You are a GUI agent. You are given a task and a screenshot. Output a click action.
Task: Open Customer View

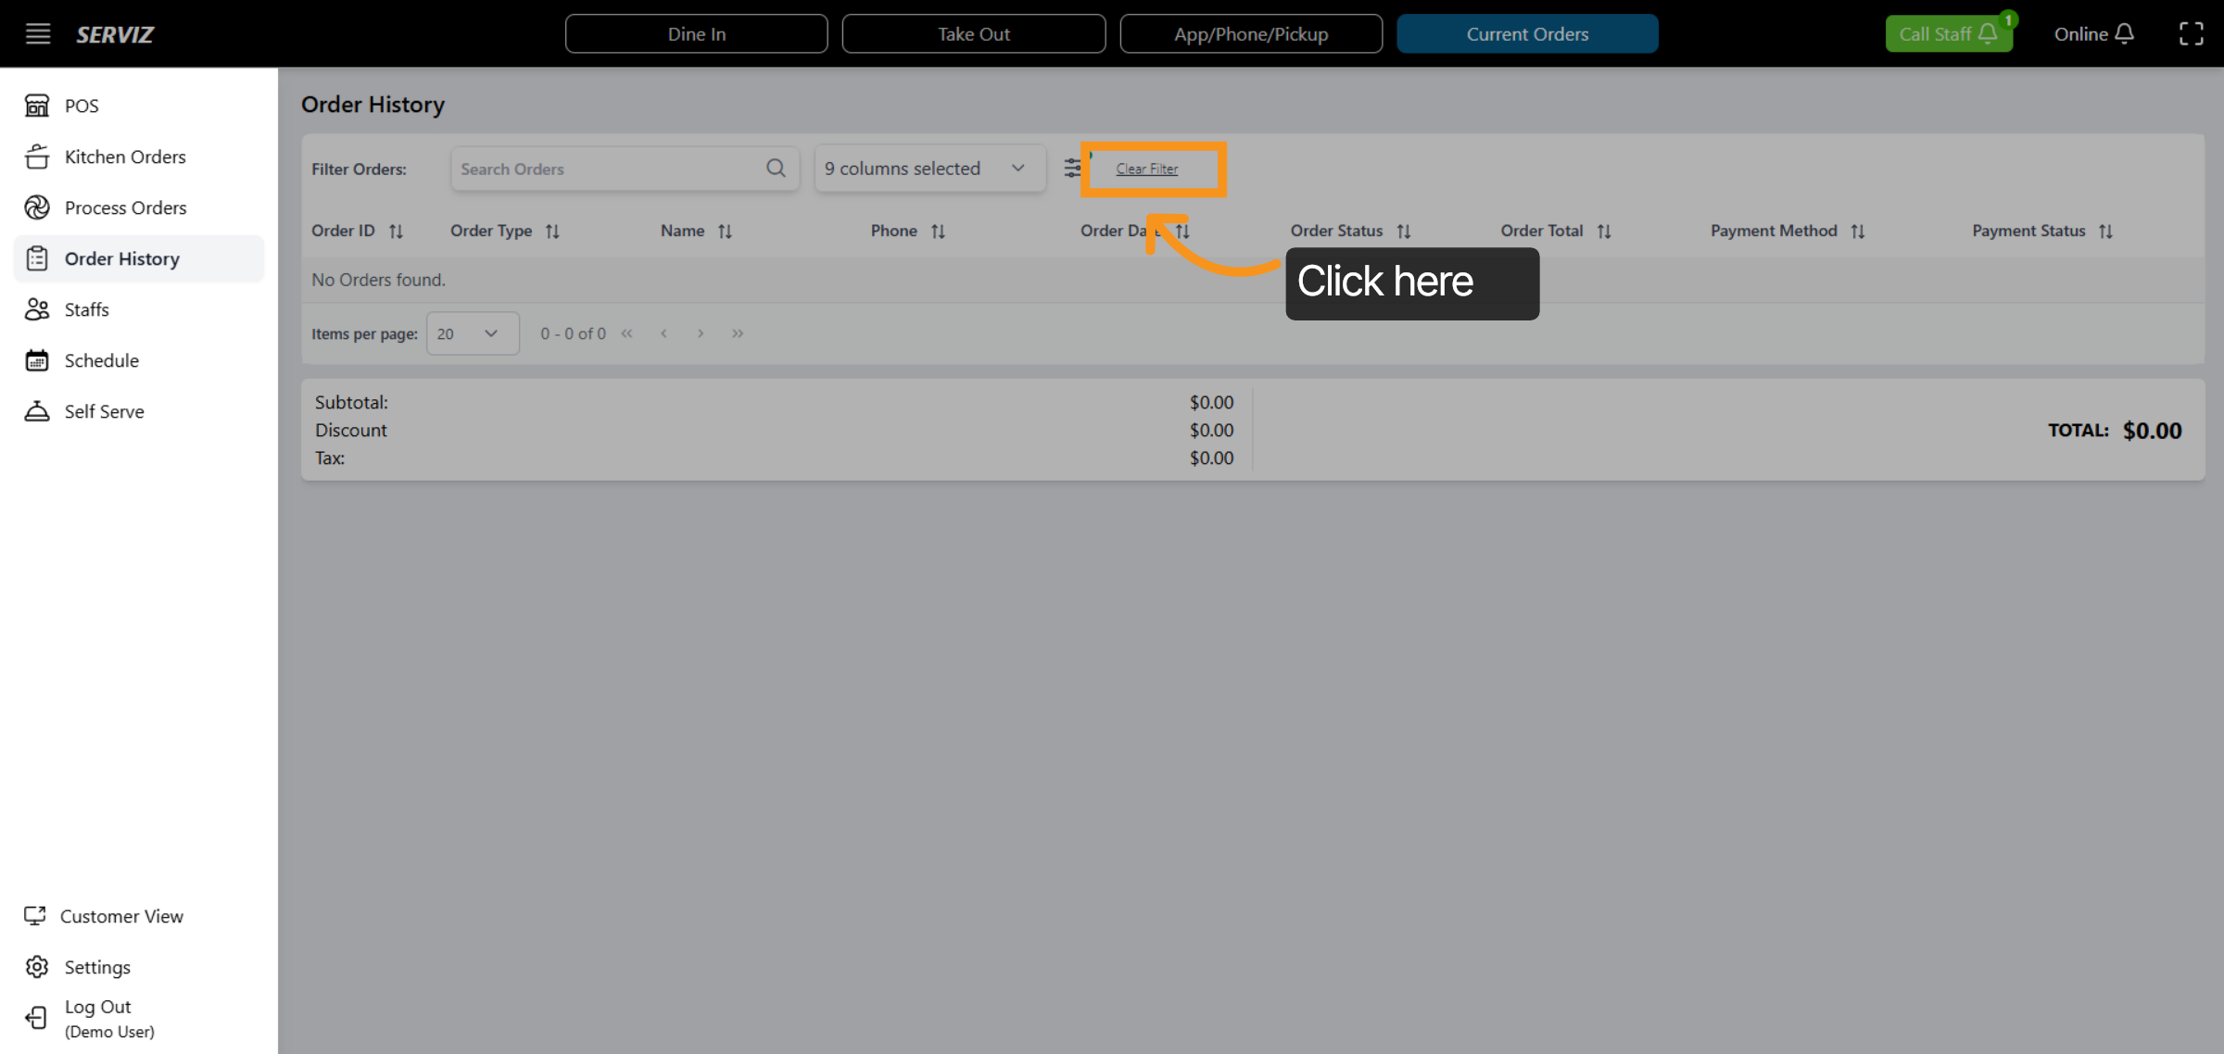121,916
